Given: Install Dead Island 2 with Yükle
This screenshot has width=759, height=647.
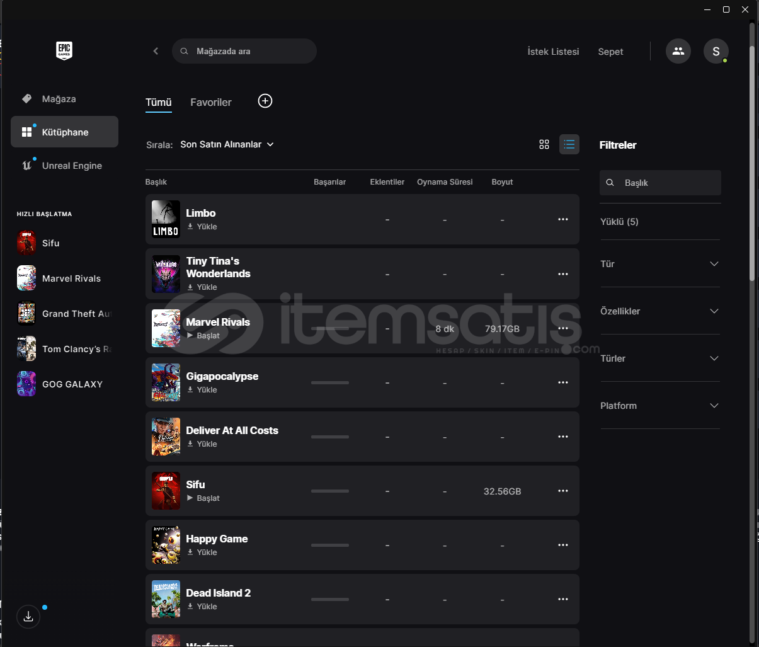Looking at the screenshot, I should [x=202, y=607].
